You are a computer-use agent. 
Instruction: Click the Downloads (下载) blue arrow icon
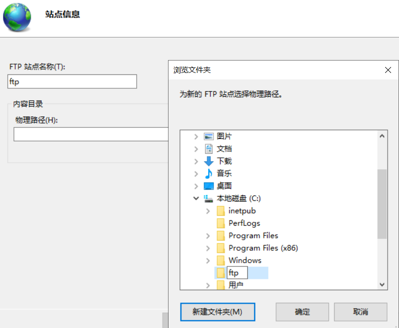[x=209, y=161]
